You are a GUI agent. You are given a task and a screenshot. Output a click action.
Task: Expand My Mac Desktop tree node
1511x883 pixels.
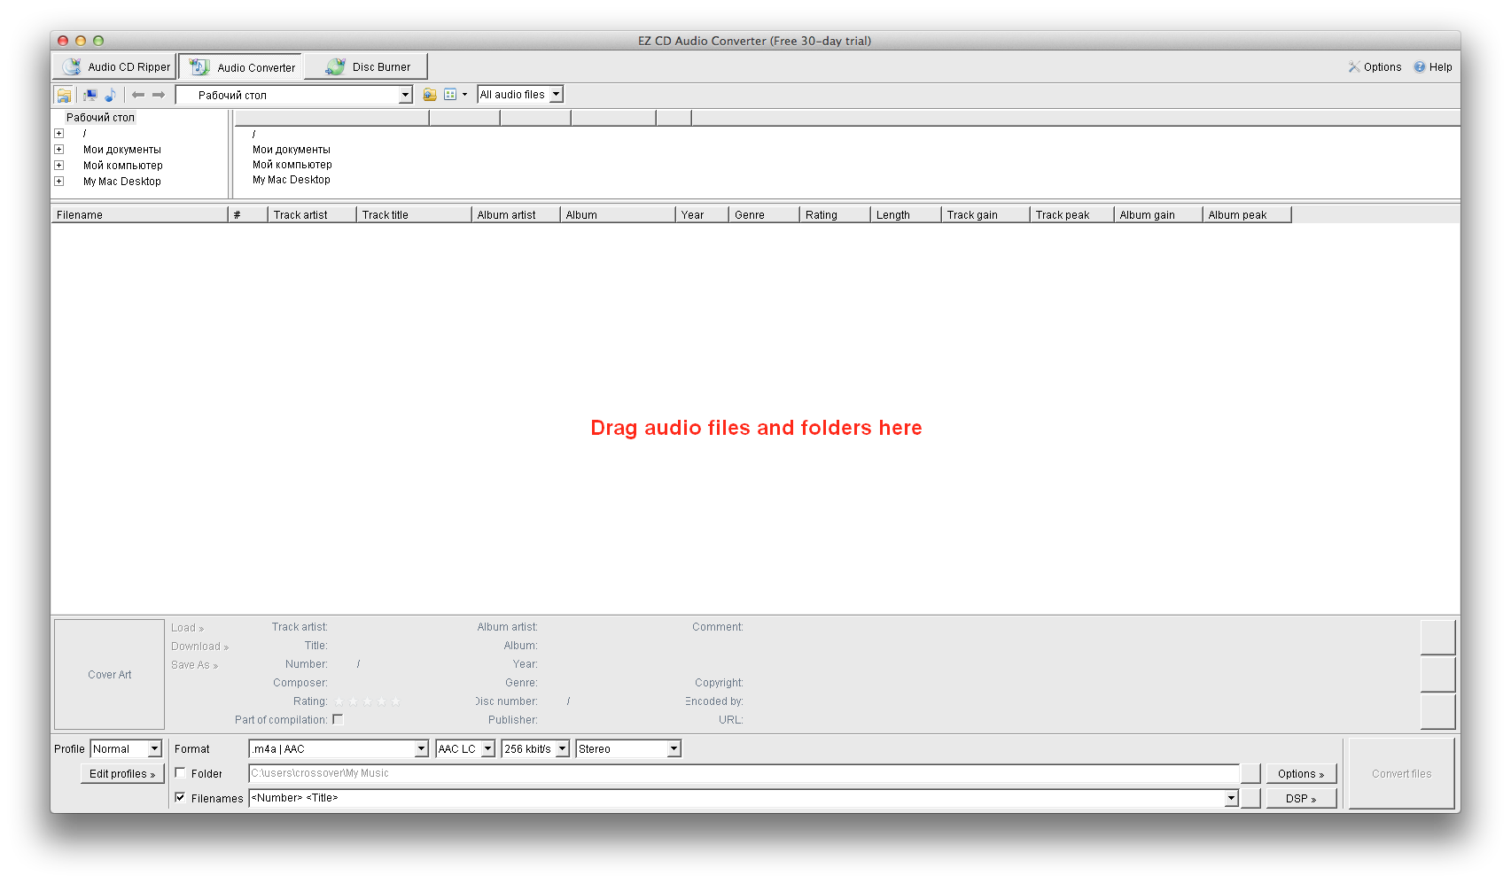pos(59,182)
